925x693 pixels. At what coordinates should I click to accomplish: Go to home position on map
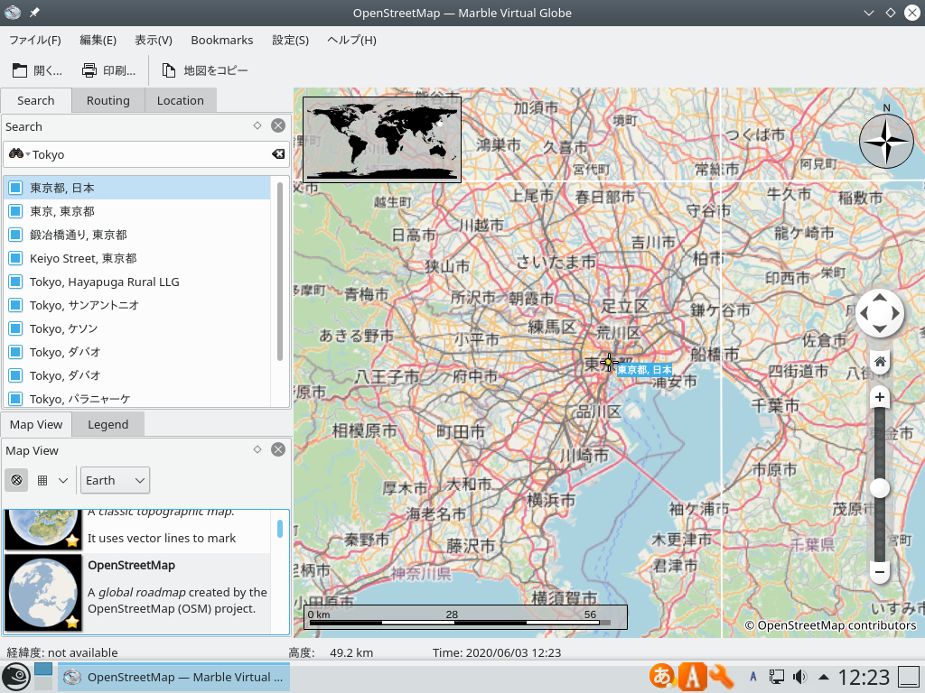pos(880,362)
